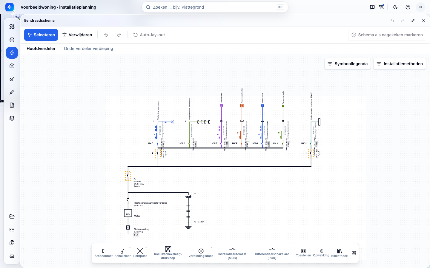Image resolution: width=430 pixels, height=268 pixels.
Task: Toggle dark mode moon icon
Action: (x=395, y=7)
